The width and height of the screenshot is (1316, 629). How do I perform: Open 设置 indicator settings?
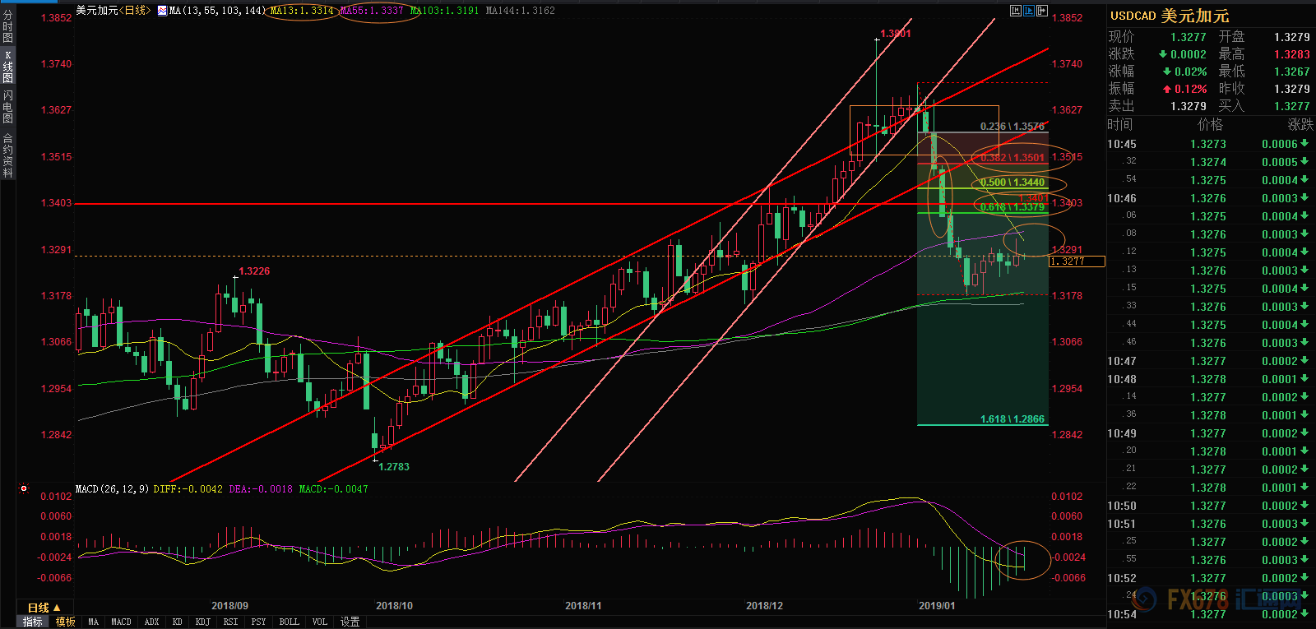click(350, 622)
